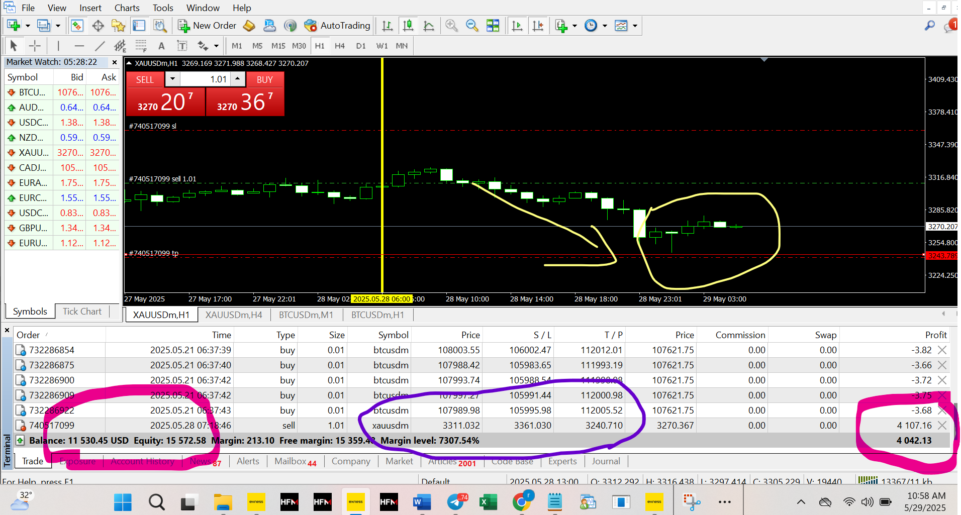Screen dimensions: 961x515
Task: Click the 1.01 lot size field
Action: point(205,79)
